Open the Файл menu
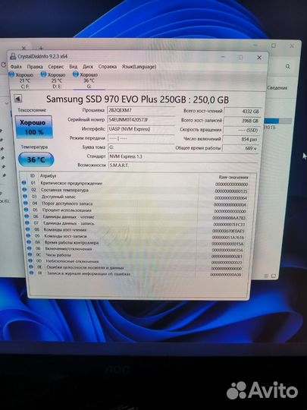This screenshot has width=307, height=410. [16, 67]
